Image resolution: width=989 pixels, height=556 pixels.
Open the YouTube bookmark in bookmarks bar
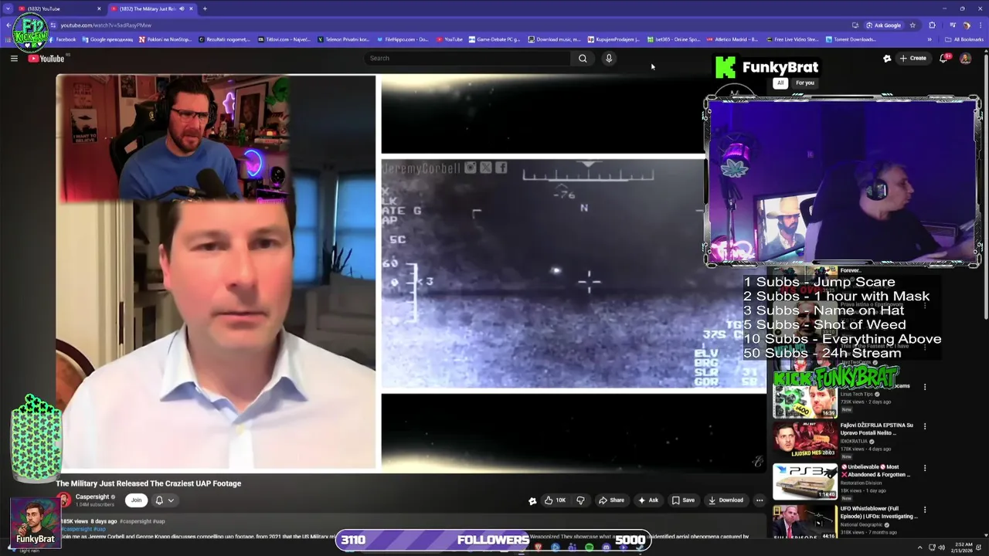(450, 39)
